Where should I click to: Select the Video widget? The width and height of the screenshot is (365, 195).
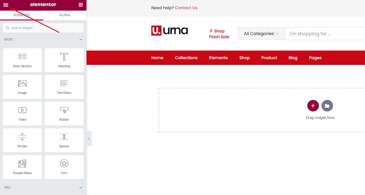point(22,113)
